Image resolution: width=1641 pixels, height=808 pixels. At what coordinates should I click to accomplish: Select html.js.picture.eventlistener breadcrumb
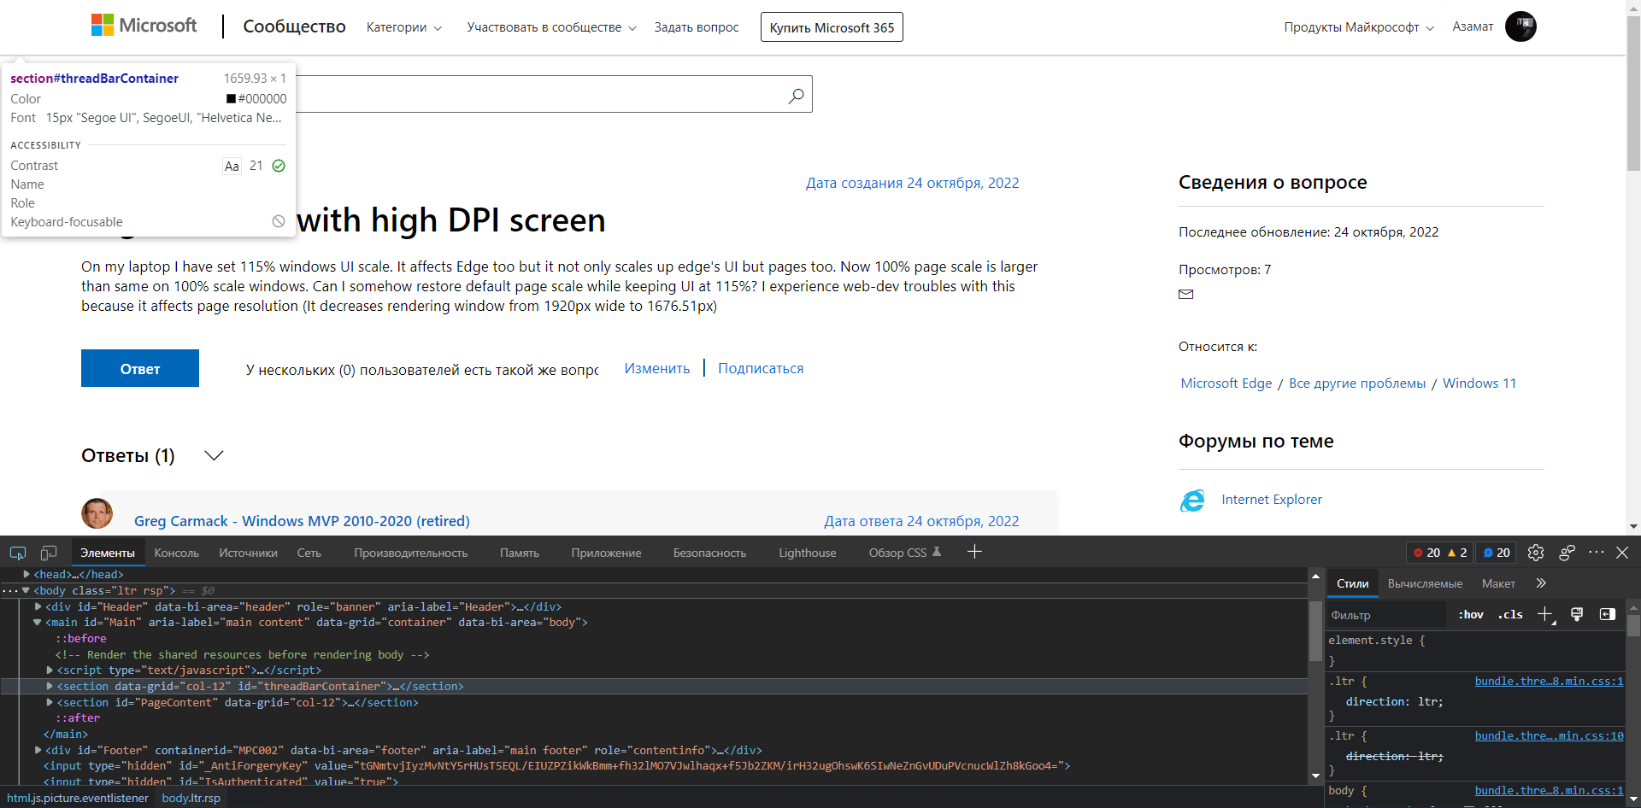(78, 798)
